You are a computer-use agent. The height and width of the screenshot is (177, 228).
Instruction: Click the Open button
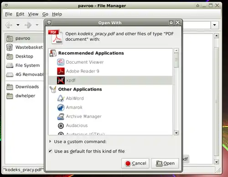pyautogui.click(x=165, y=163)
